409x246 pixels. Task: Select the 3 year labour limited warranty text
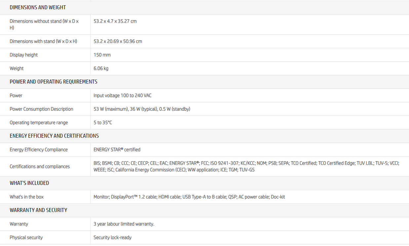(x=124, y=224)
